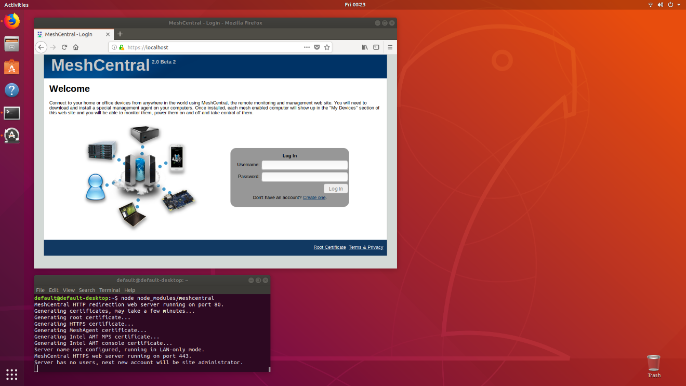Click the MeshCentral header logo text
This screenshot has height=386, width=686.
coord(100,65)
